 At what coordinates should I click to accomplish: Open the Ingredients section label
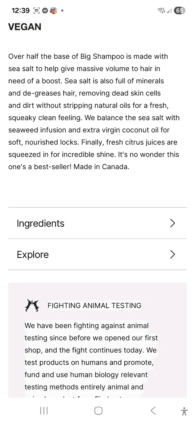(40, 223)
